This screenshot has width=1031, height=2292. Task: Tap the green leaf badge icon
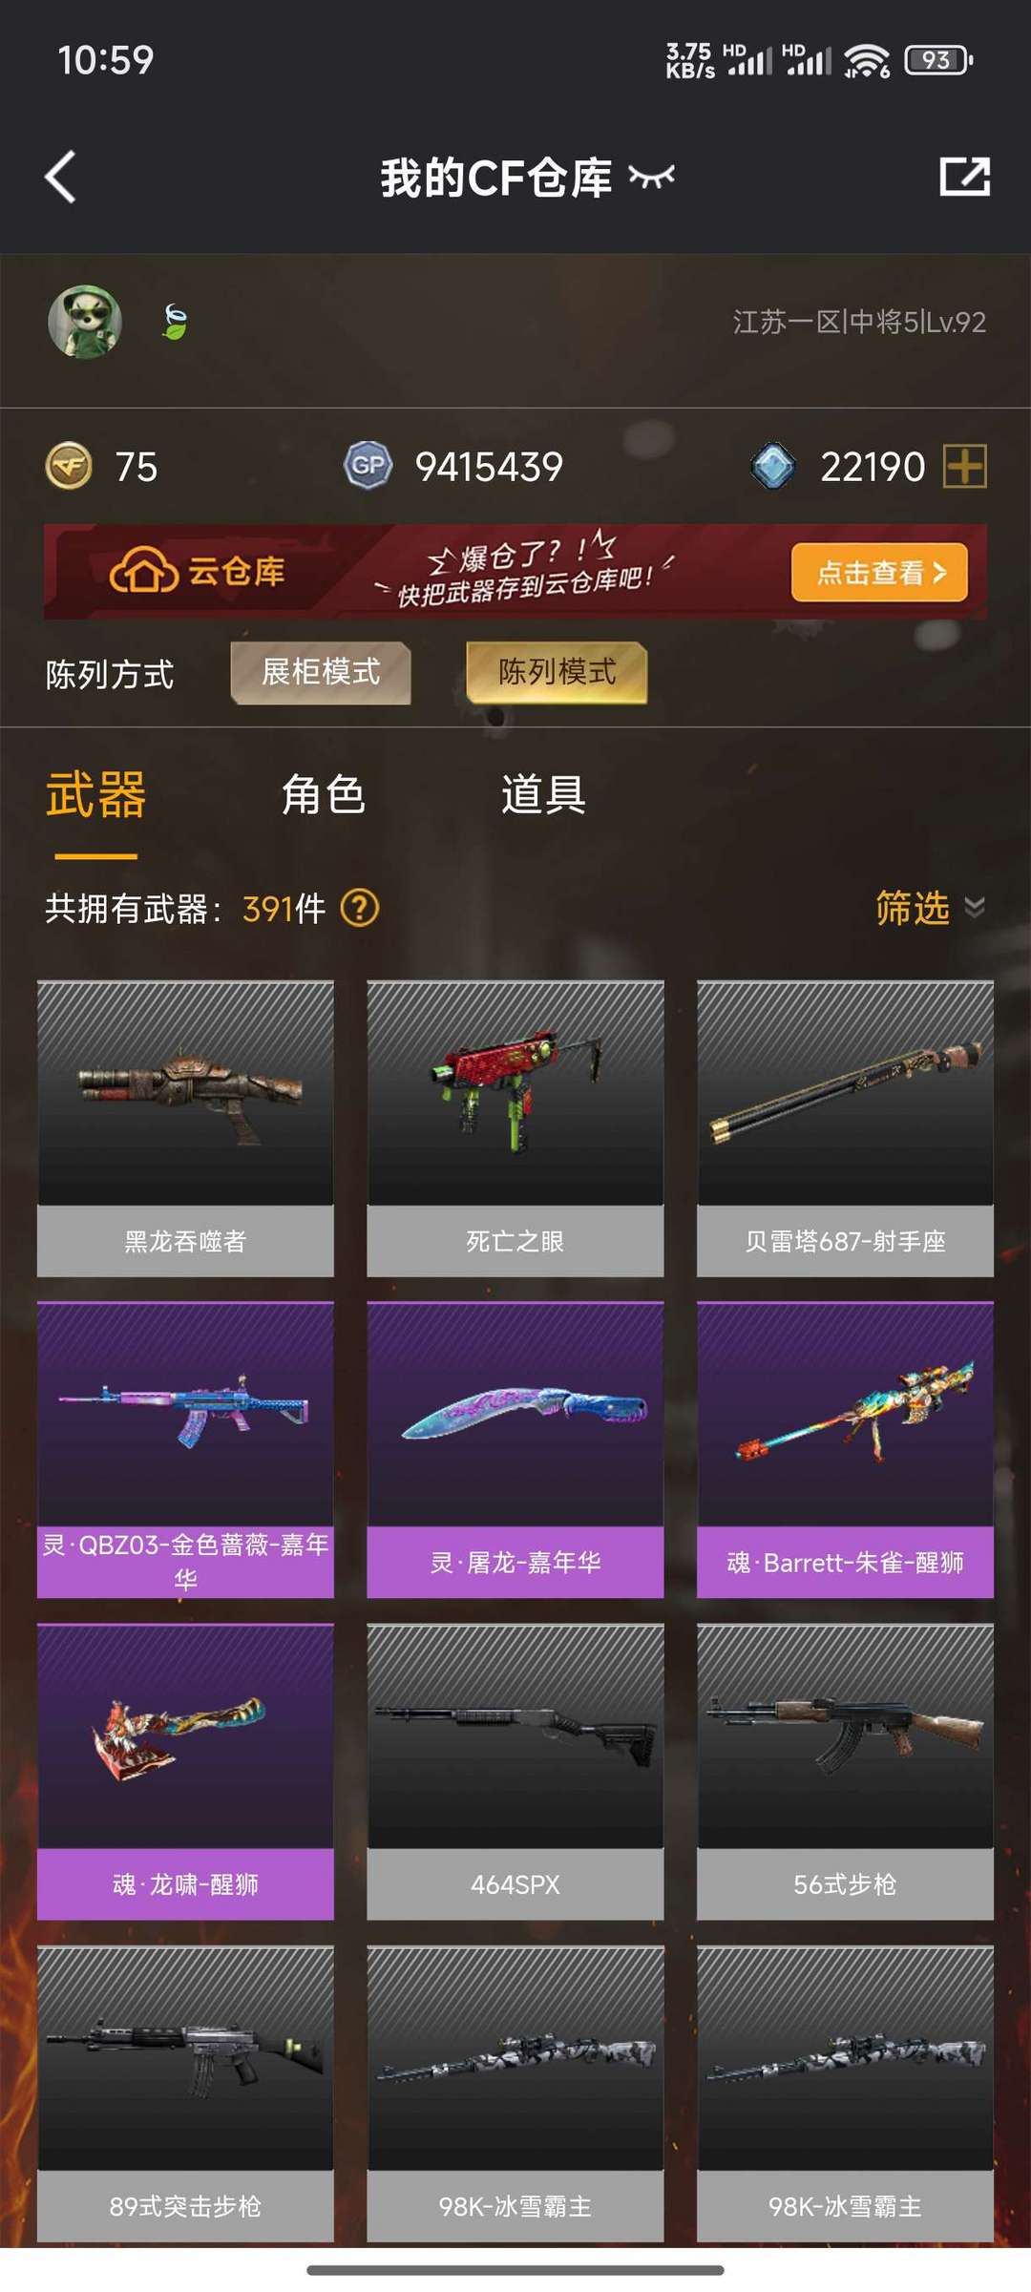click(175, 322)
